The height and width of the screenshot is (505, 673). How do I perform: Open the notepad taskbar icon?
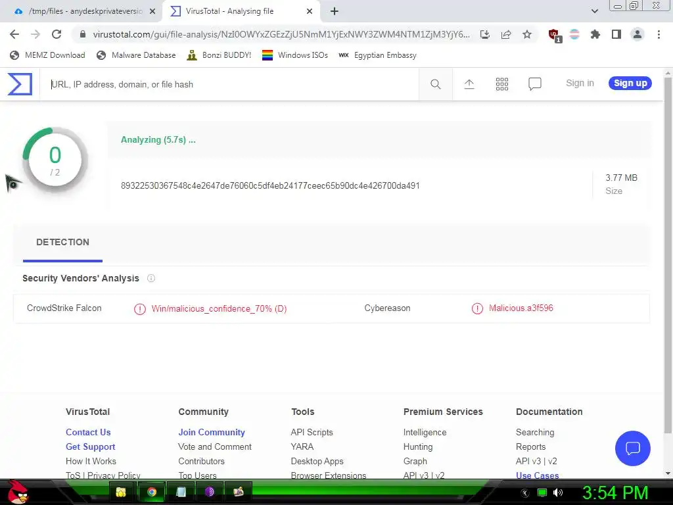click(x=181, y=492)
